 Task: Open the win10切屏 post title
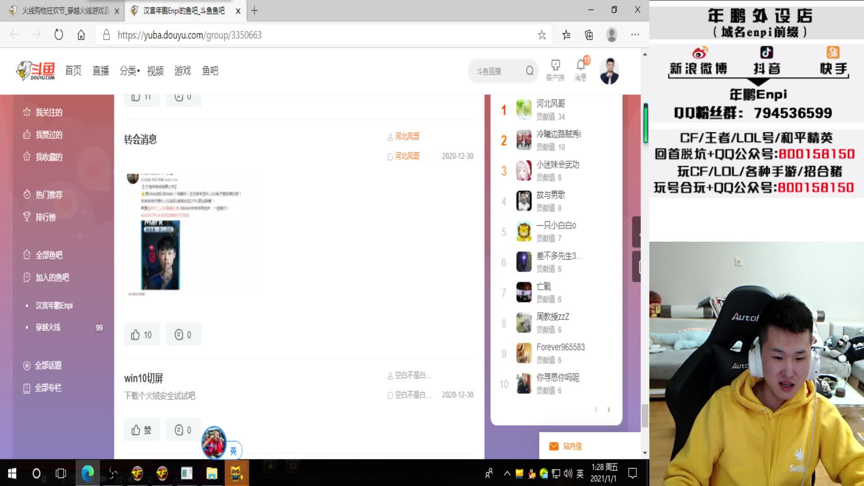click(144, 378)
